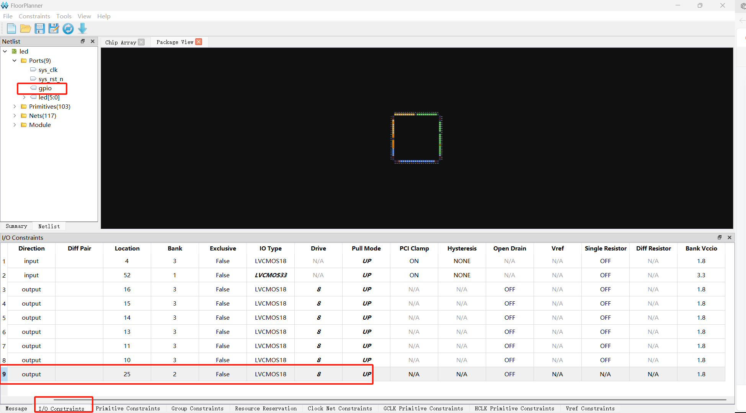Click the New file toolbar icon

pyautogui.click(x=11, y=29)
